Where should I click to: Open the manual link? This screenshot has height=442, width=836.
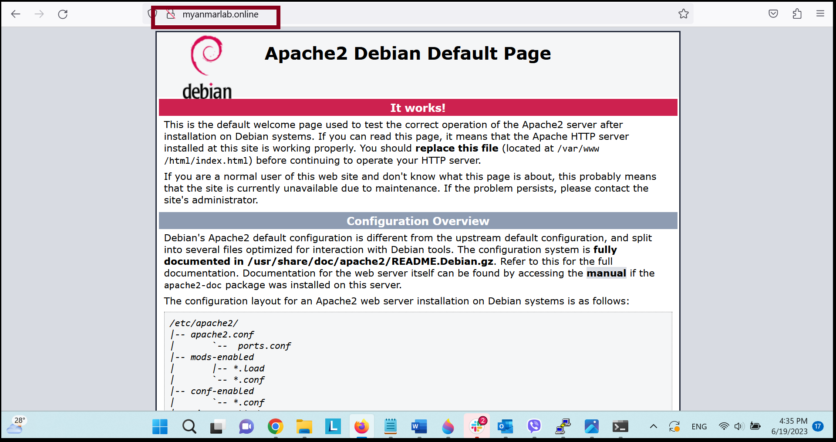(x=606, y=273)
